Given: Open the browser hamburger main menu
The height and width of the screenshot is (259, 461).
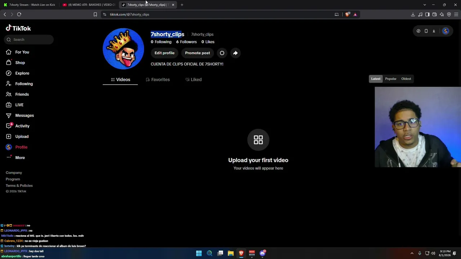Looking at the screenshot, I should pyautogui.click(x=456, y=14).
